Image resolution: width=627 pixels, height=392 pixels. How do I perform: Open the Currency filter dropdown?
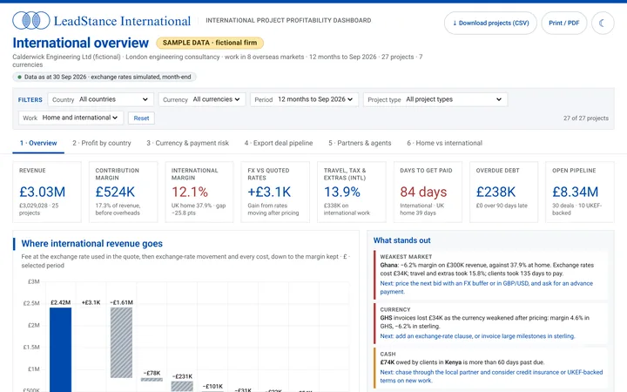click(x=201, y=99)
